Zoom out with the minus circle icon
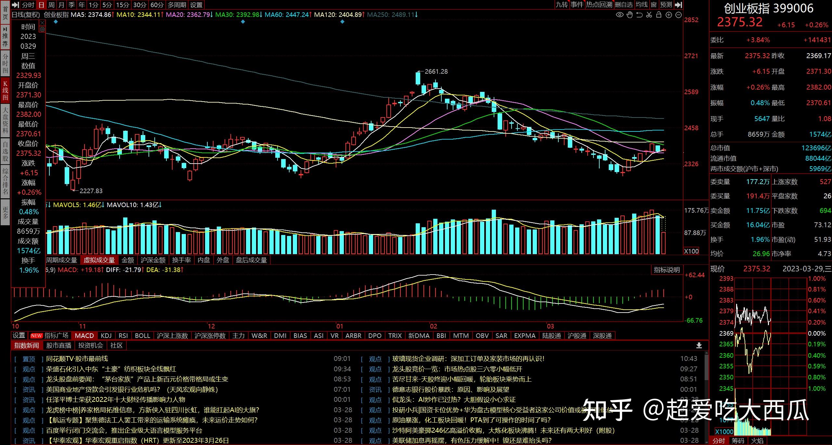Image resolution: width=832 pixels, height=445 pixels. click(679, 15)
